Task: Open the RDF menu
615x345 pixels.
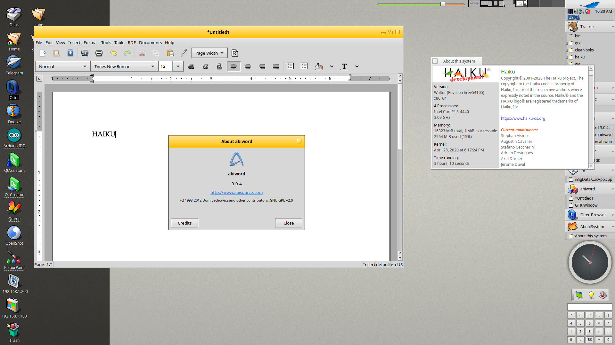Action: (132, 42)
